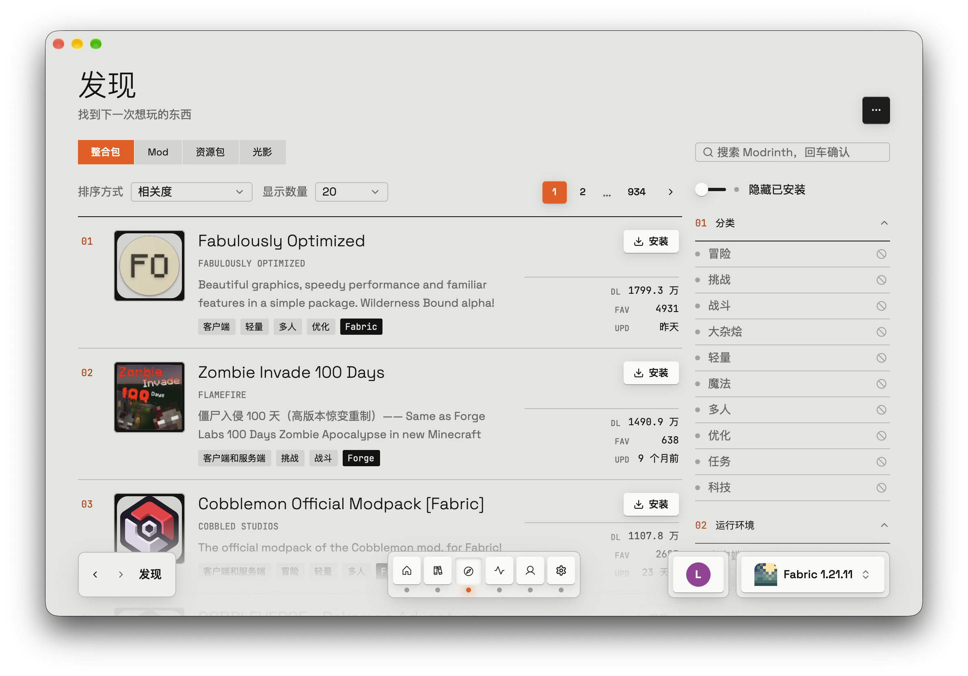This screenshot has height=676, width=968.
Task: Open the activity pulse icon in dock
Action: click(499, 570)
